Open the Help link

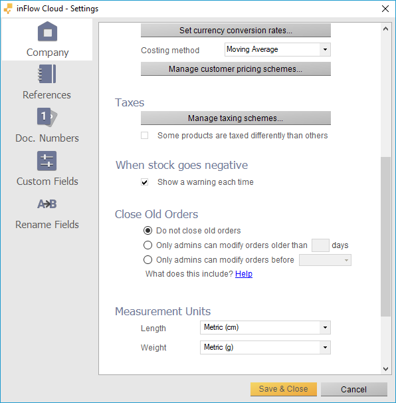(x=244, y=274)
